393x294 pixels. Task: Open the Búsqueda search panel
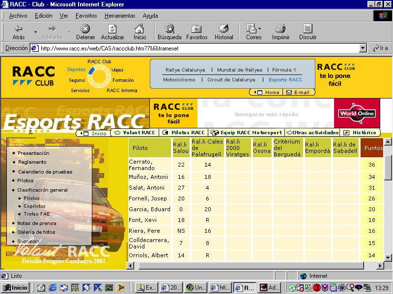[169, 32]
